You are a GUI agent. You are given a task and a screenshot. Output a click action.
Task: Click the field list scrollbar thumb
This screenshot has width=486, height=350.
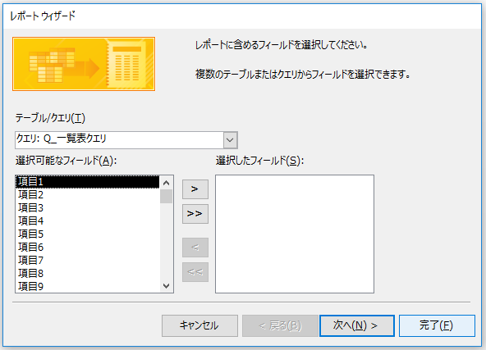tap(166, 197)
